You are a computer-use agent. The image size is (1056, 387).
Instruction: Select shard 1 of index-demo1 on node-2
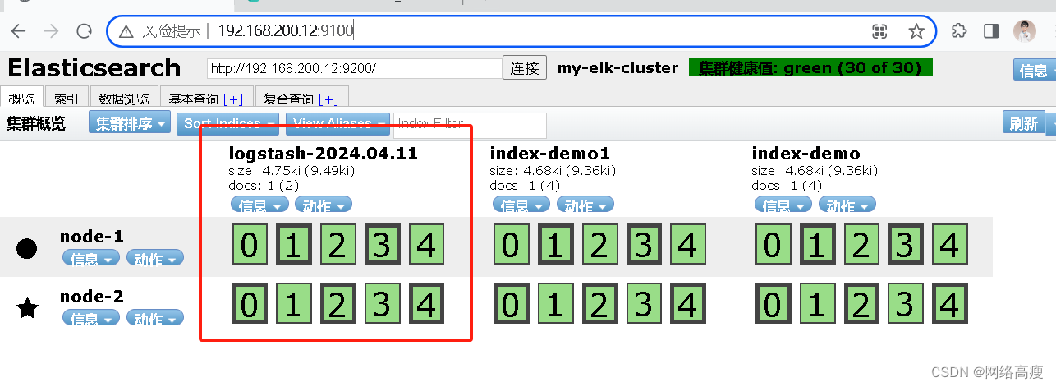click(x=555, y=304)
